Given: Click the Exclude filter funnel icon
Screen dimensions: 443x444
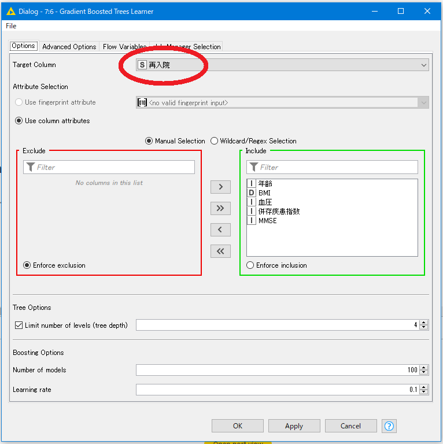Looking at the screenshot, I should click(30, 167).
